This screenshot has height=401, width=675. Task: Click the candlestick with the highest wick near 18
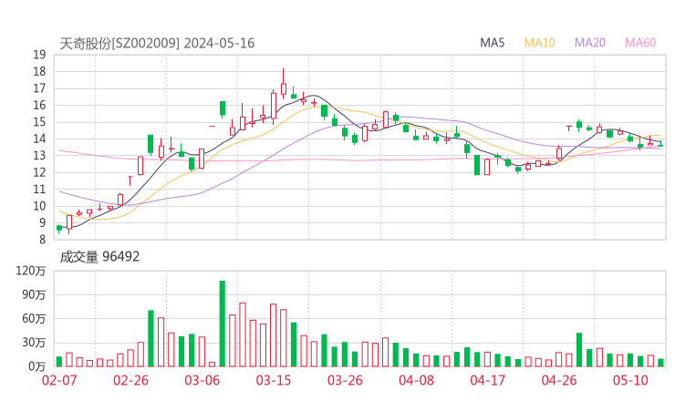point(284,84)
